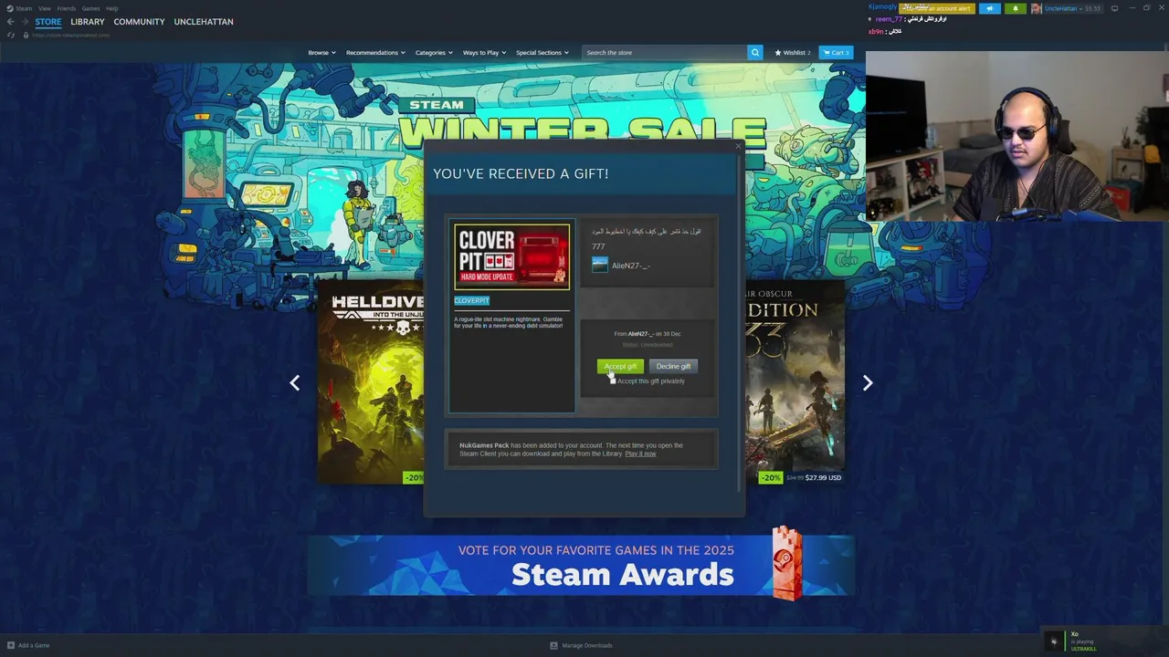The height and width of the screenshot is (657, 1169).
Task: Open the Friends menu
Action: [x=67, y=8]
